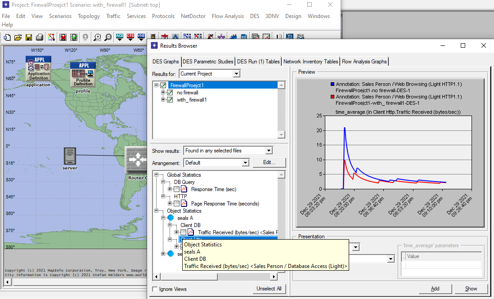The height and width of the screenshot is (299, 494).
Task: Click the New project toolbar icon
Action: pos(7,37)
